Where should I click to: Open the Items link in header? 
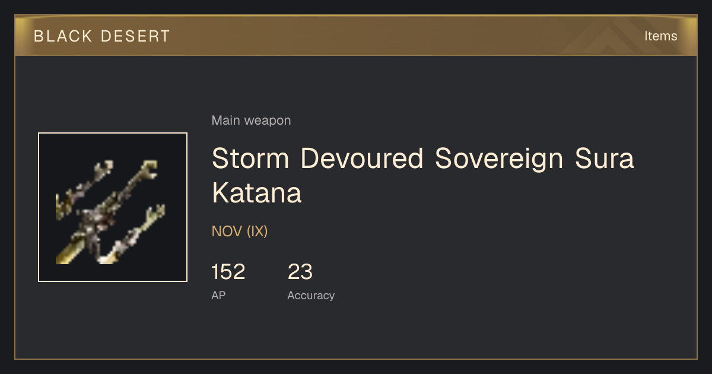click(660, 36)
